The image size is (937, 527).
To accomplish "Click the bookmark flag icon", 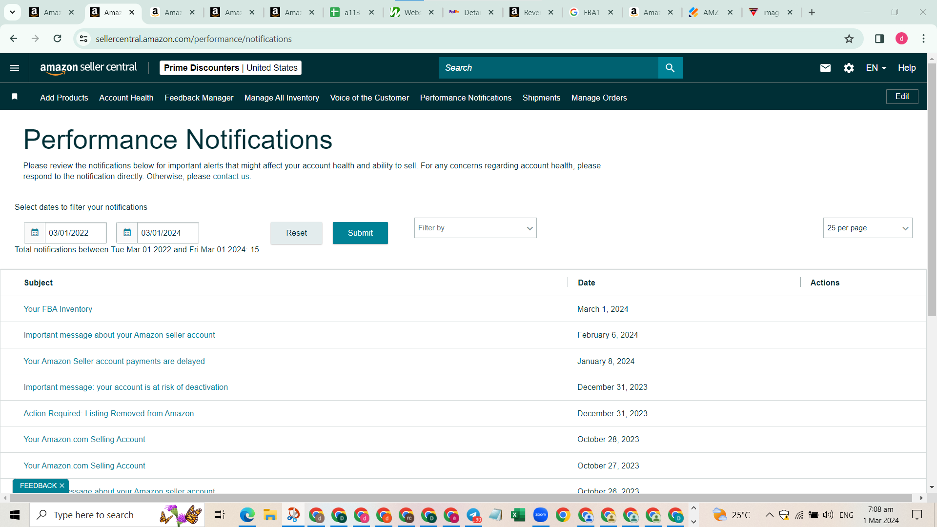I will pyautogui.click(x=15, y=97).
